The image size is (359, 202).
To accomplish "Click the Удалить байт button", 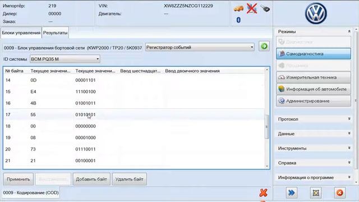I will [x=130, y=179].
